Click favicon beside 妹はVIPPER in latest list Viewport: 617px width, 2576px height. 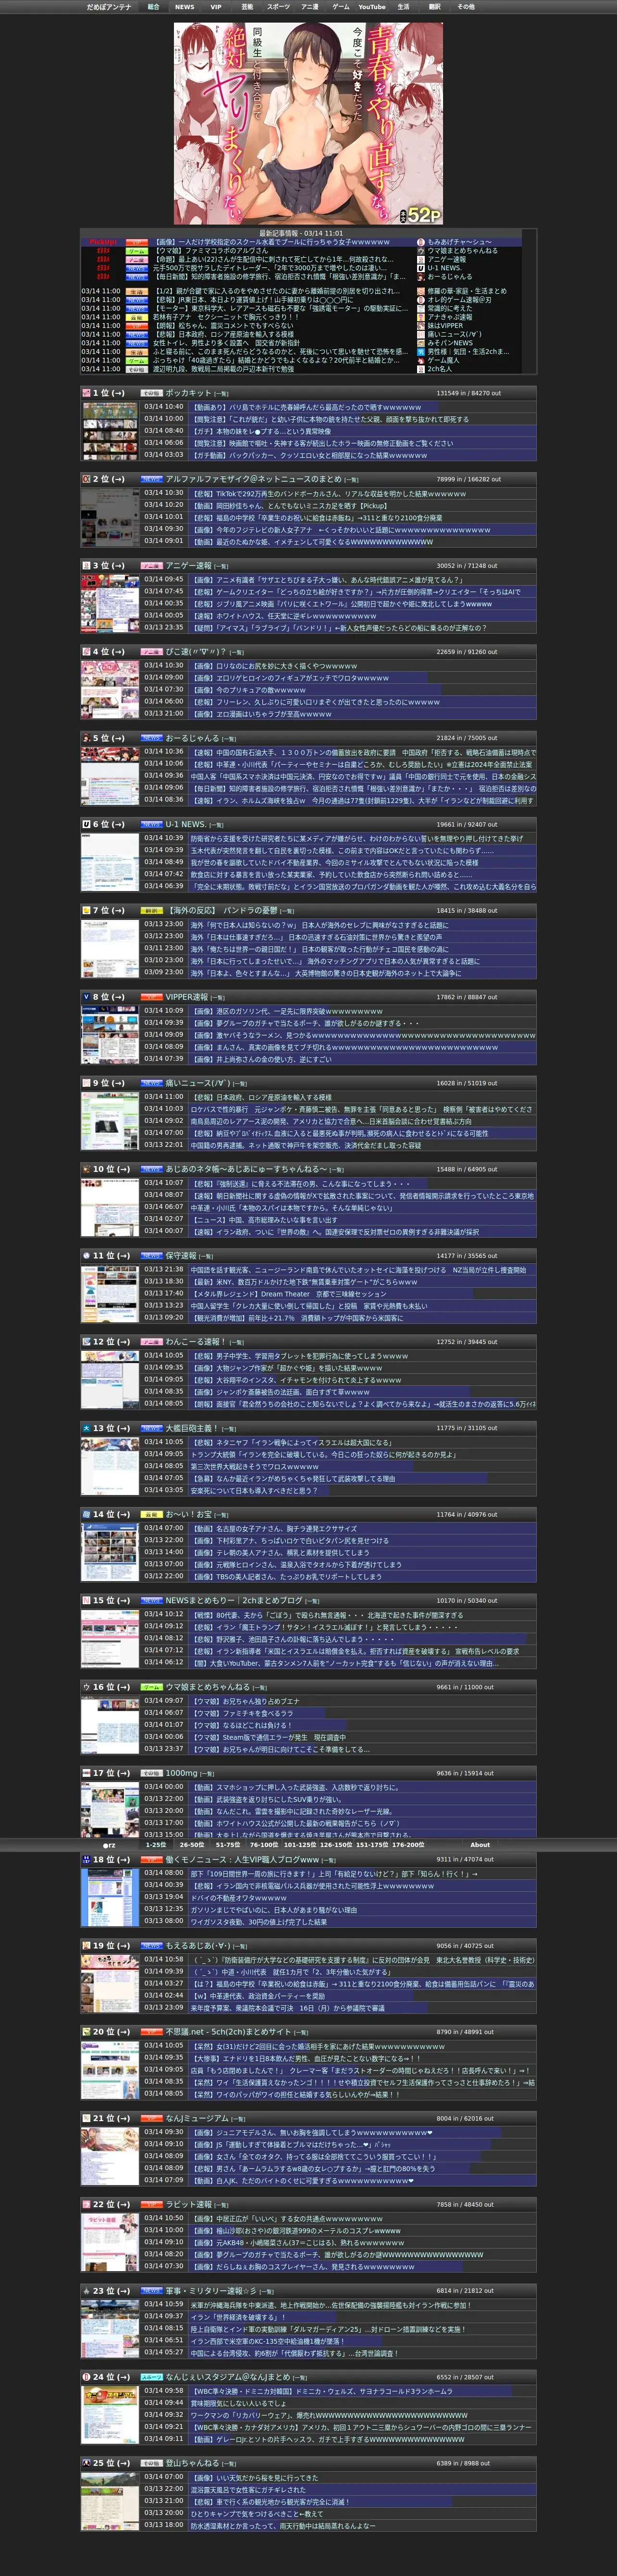click(421, 325)
